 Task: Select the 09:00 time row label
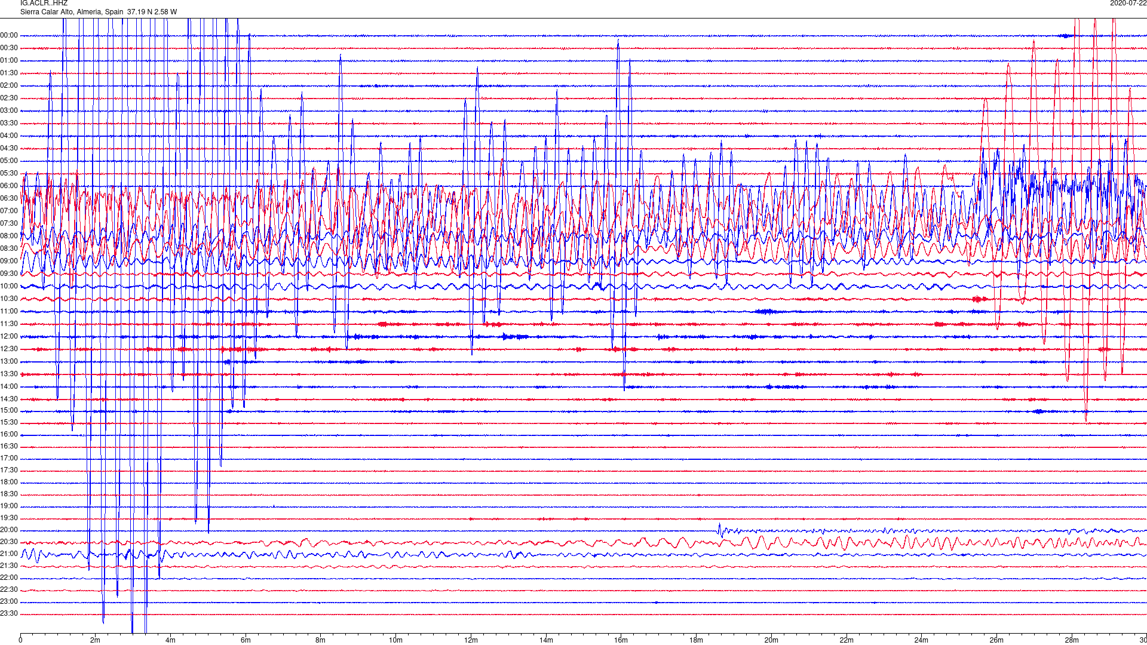(x=9, y=262)
